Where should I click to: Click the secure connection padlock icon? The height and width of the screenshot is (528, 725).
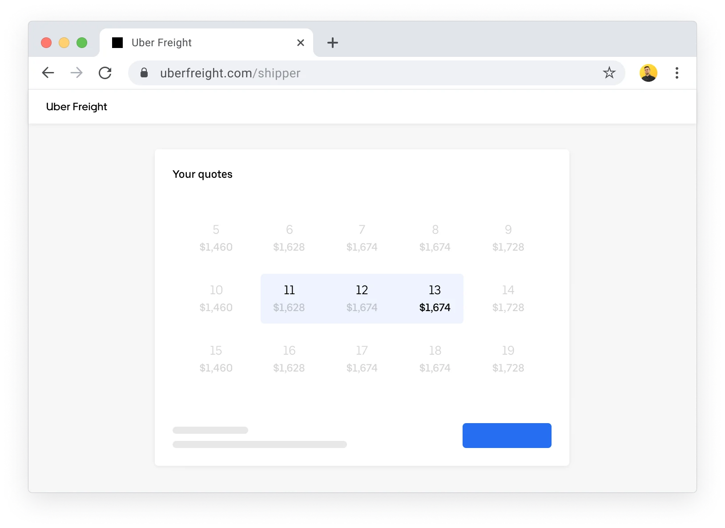[144, 73]
